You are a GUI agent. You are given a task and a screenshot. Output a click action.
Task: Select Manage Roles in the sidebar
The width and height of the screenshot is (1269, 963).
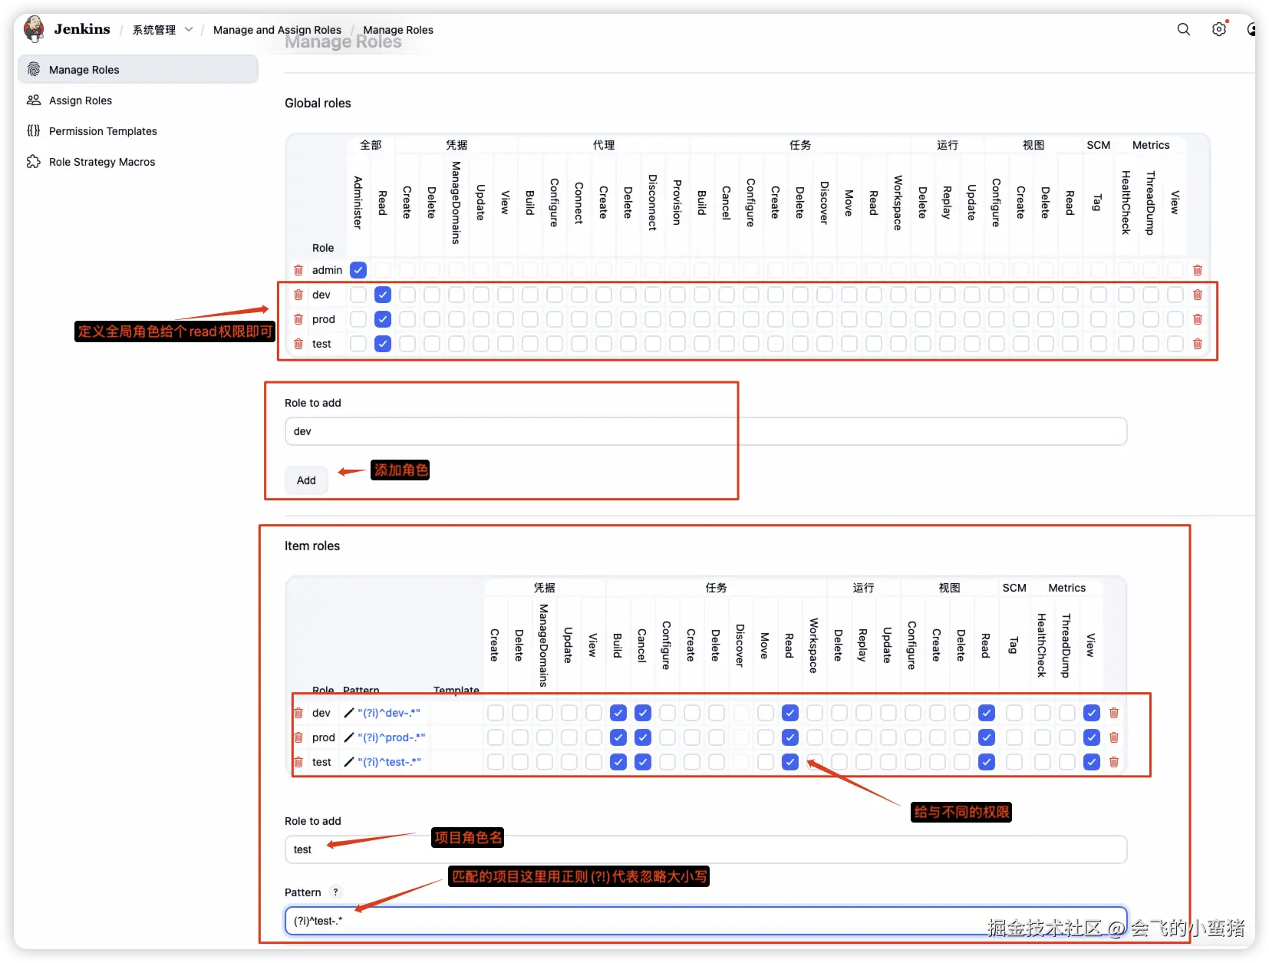138,70
